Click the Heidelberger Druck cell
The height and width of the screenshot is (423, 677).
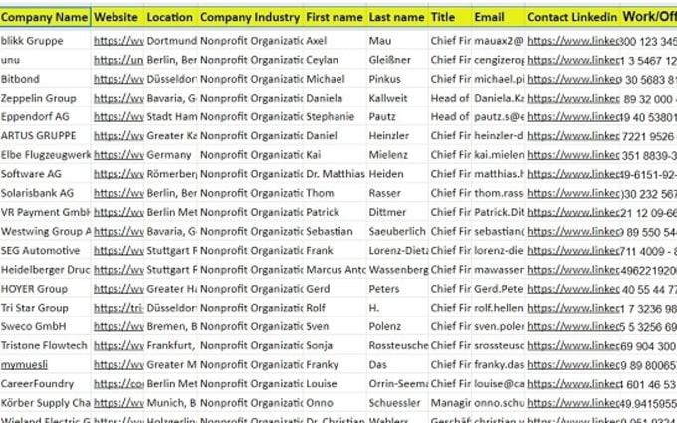click(46, 269)
